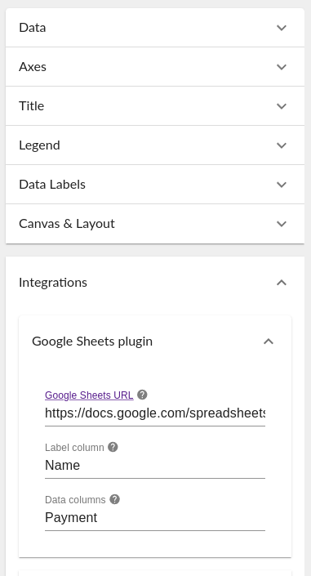Image resolution: width=311 pixels, height=576 pixels.
Task: Expand the Legend section chevron
Action: point(282,145)
